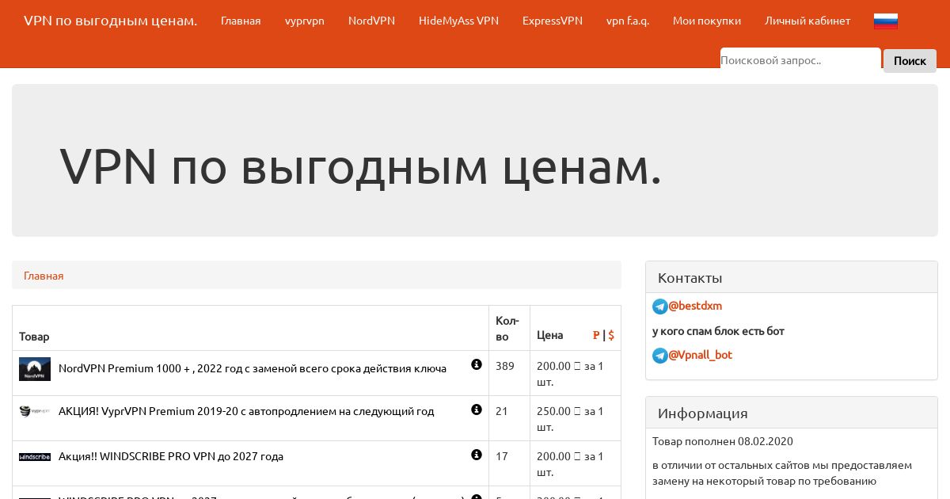Open the Главная menu item
Image resolution: width=950 pixels, height=499 pixels.
(x=241, y=21)
